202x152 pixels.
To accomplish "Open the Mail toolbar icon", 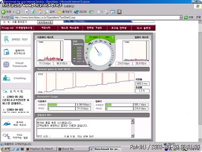I will (99, 12).
